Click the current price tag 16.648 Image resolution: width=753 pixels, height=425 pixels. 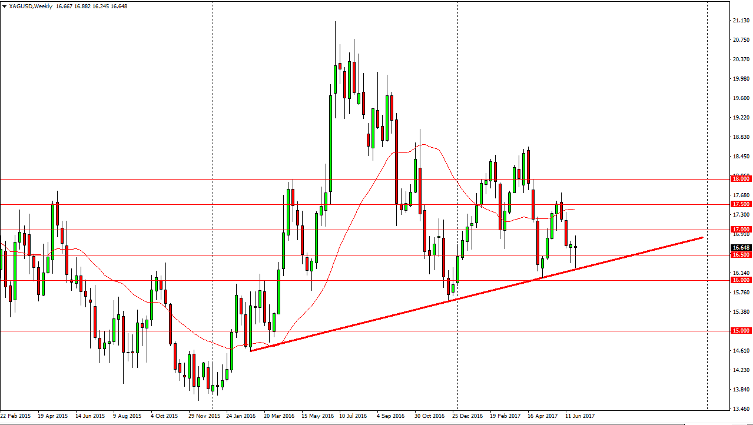tap(740, 248)
